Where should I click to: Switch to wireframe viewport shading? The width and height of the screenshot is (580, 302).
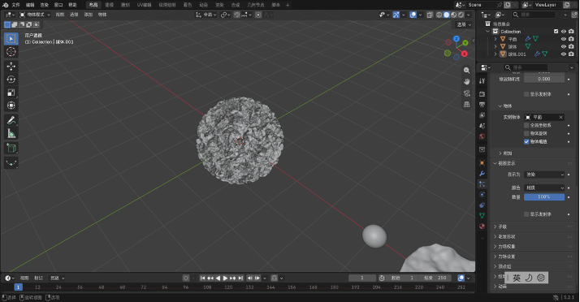pyautogui.click(x=439, y=15)
